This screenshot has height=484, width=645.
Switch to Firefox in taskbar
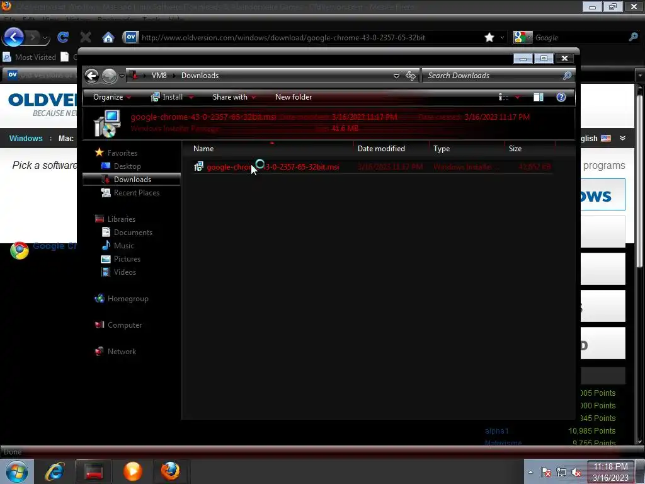click(170, 471)
